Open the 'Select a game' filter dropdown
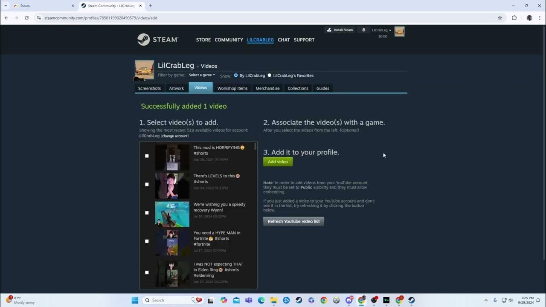Screen dimensions: 546x307 (x=202, y=75)
